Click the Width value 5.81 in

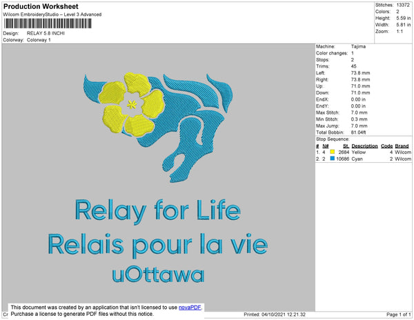pyautogui.click(x=403, y=25)
